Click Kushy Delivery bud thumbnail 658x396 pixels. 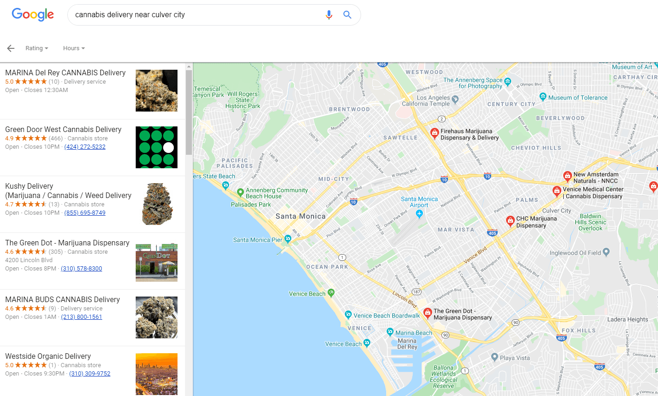pyautogui.click(x=157, y=204)
